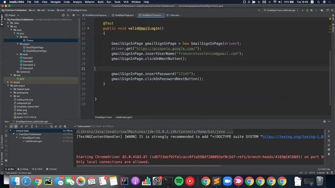Open the TODO tool window
Screen dimensions: 335x188
click(x=37, y=169)
